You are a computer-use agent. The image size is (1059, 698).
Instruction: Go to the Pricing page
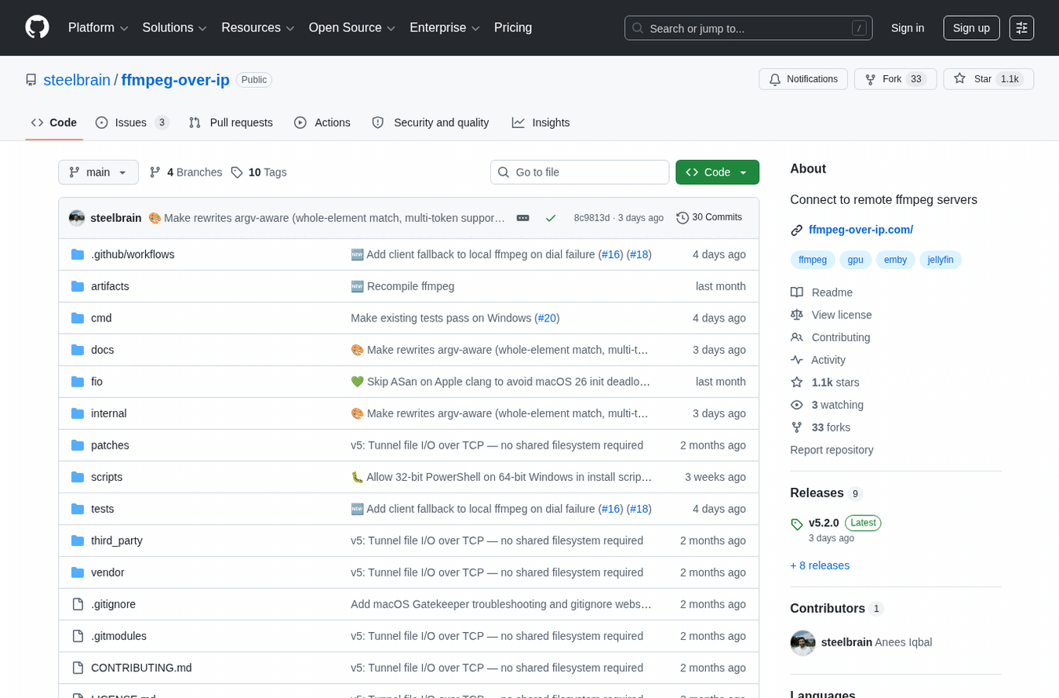pyautogui.click(x=513, y=28)
